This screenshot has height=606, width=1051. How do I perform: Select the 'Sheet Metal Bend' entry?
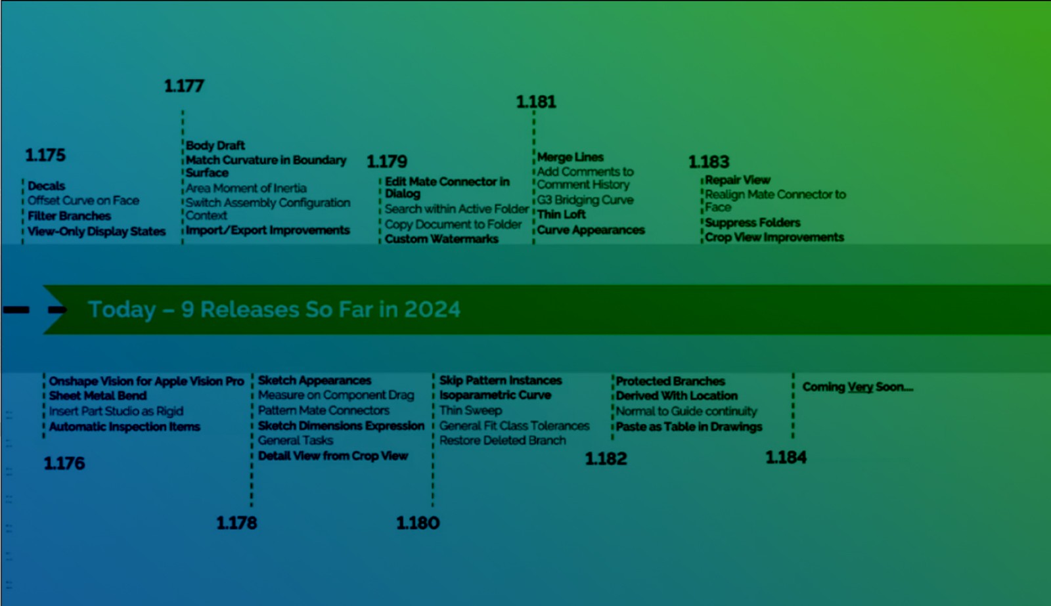point(98,395)
